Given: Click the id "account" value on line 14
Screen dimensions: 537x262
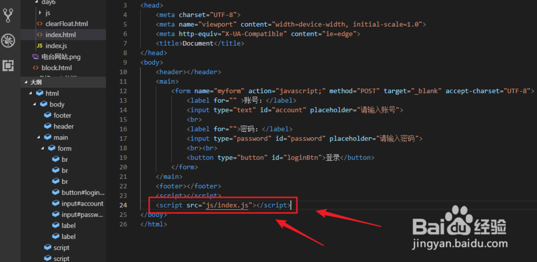Looking at the screenshot, I should [289, 110].
